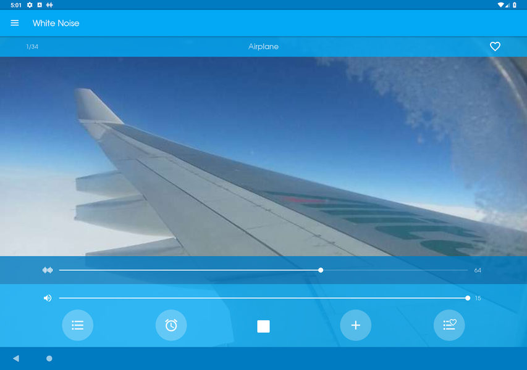Click the sound wave icon beside upper slider
The image size is (527, 370).
point(48,270)
